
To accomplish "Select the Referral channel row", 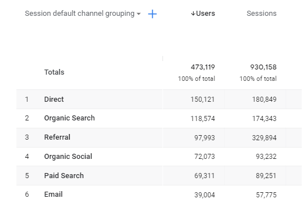I will tap(159, 137).
